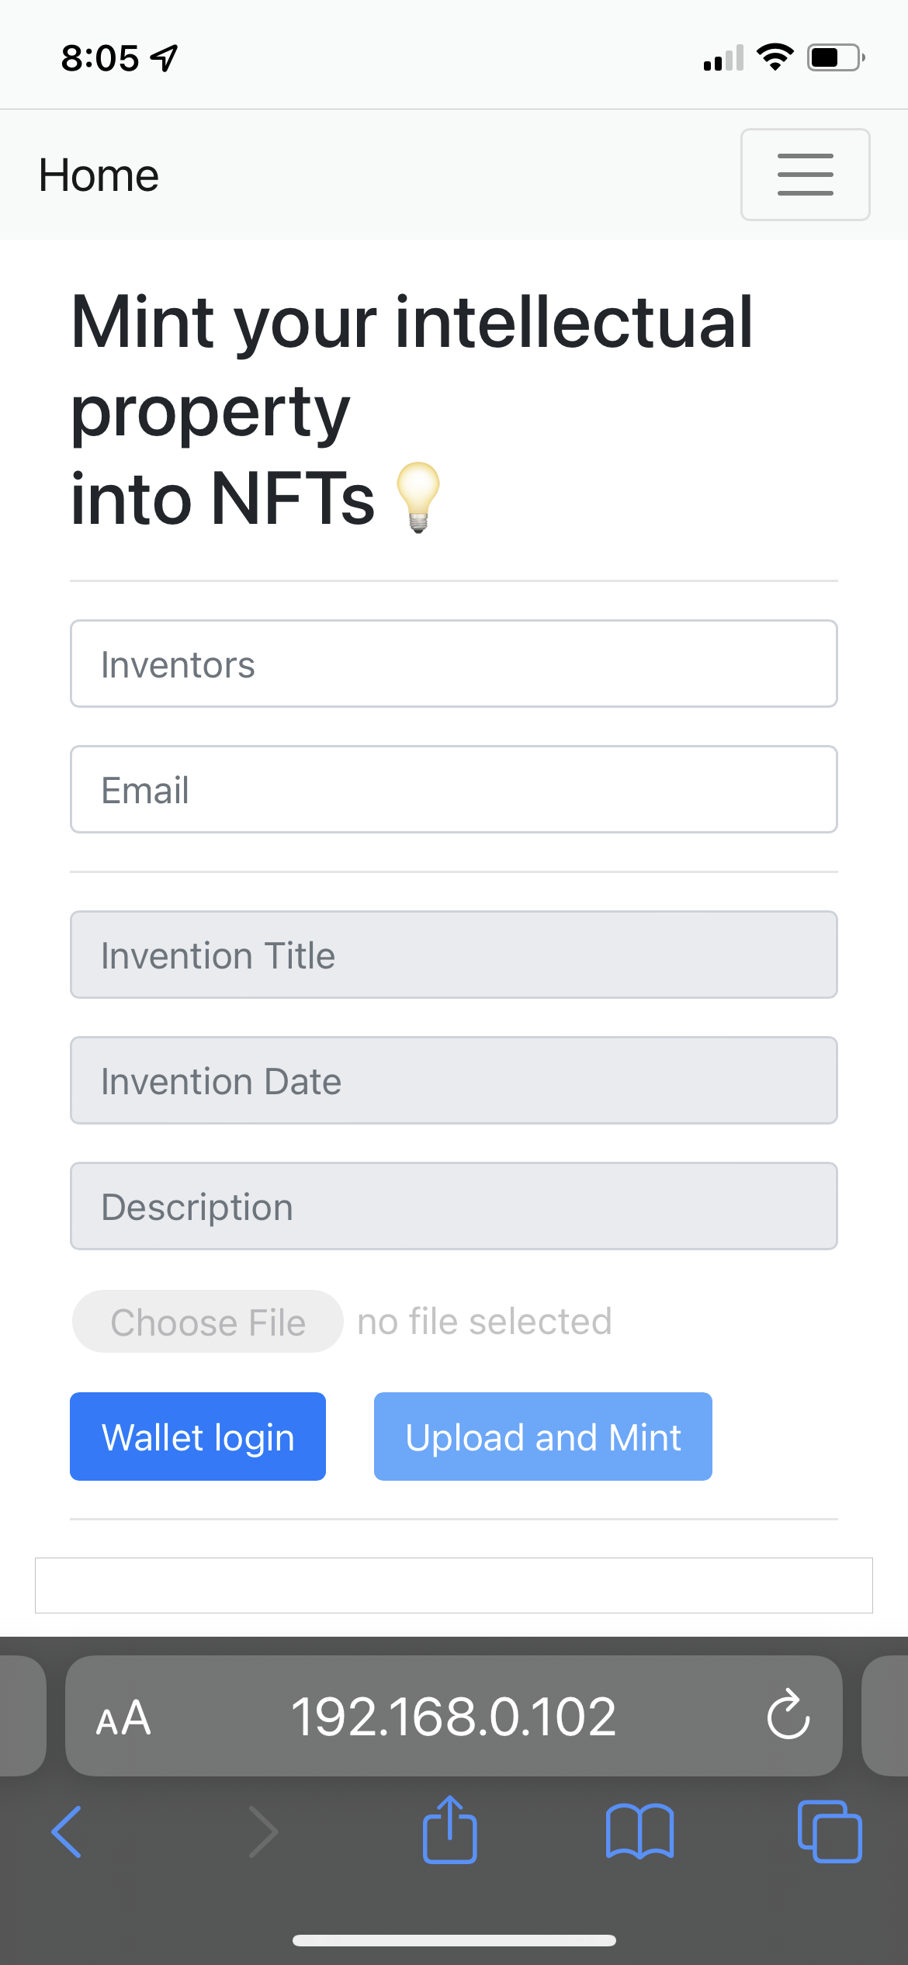
Task: Tap the 192.168.0.102 address bar
Action: (453, 1717)
